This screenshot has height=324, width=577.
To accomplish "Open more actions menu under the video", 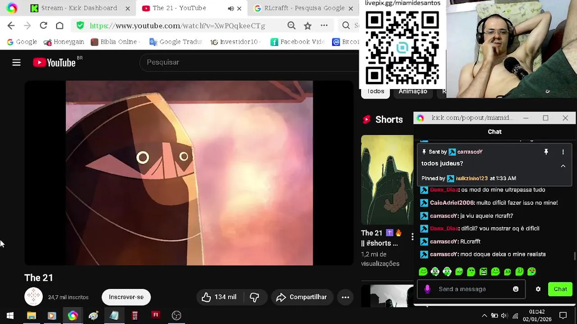I will coord(345,297).
